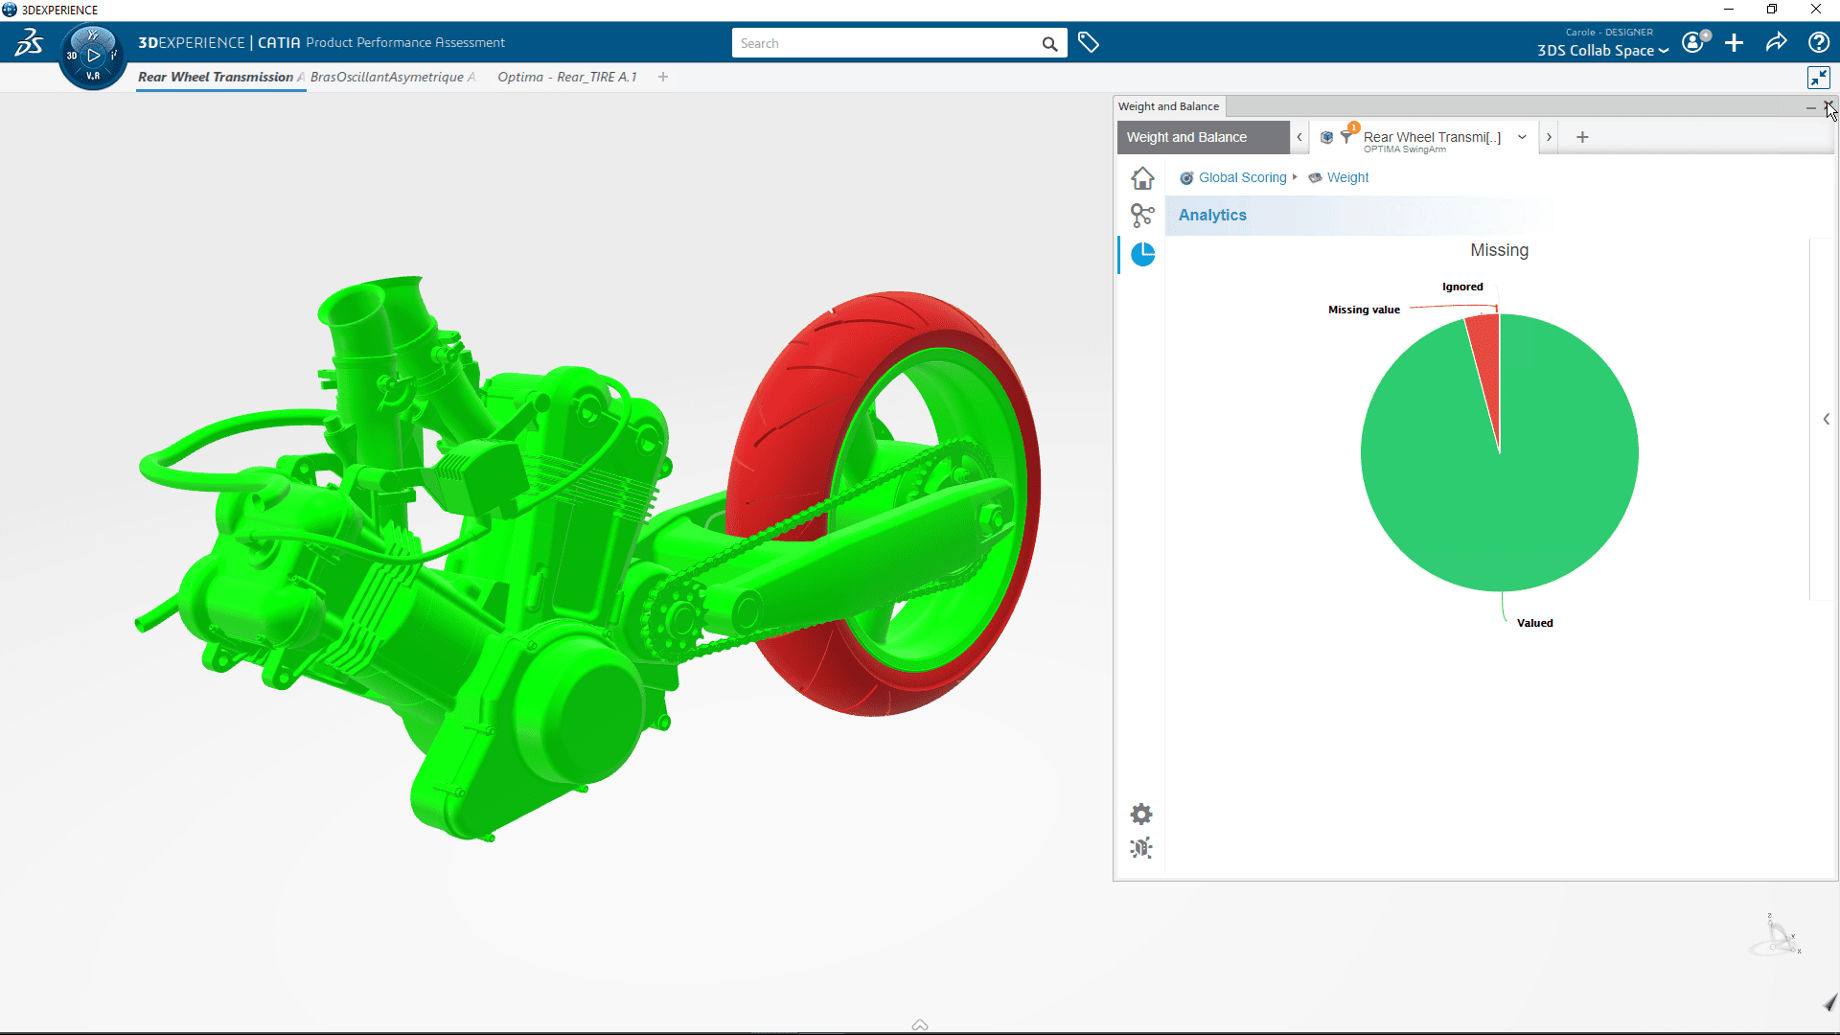Click the Search input field

tap(886, 43)
